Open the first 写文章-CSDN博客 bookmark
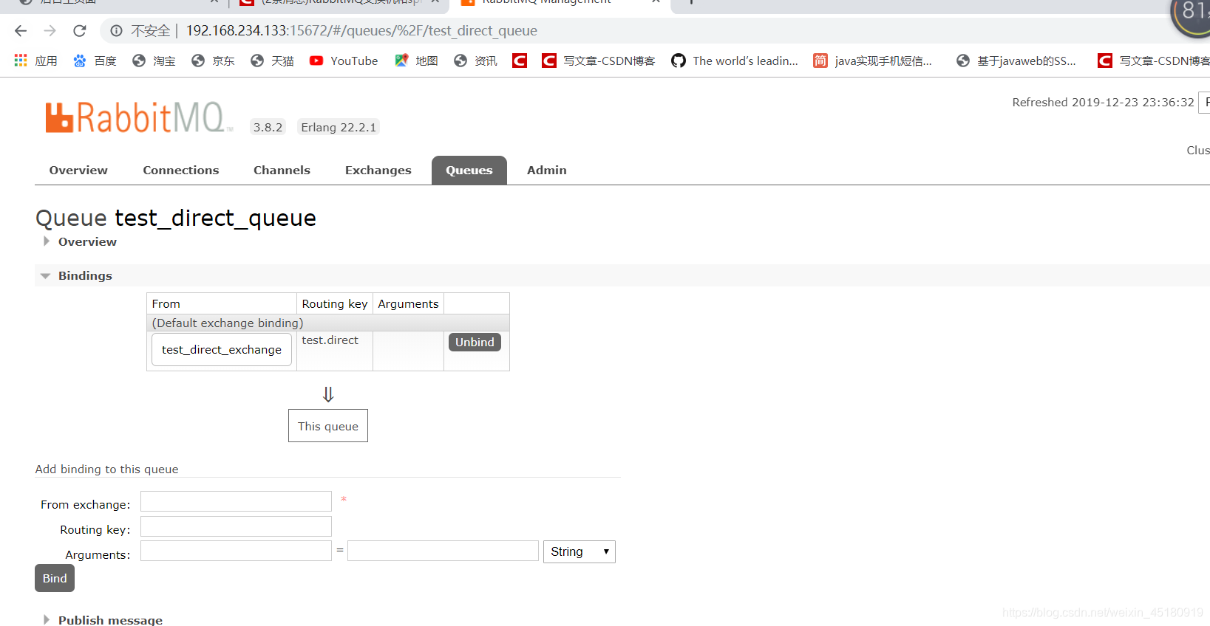The width and height of the screenshot is (1210, 626). click(x=599, y=61)
